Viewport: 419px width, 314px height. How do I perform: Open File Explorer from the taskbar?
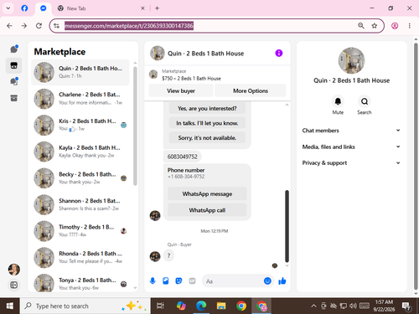(221, 306)
